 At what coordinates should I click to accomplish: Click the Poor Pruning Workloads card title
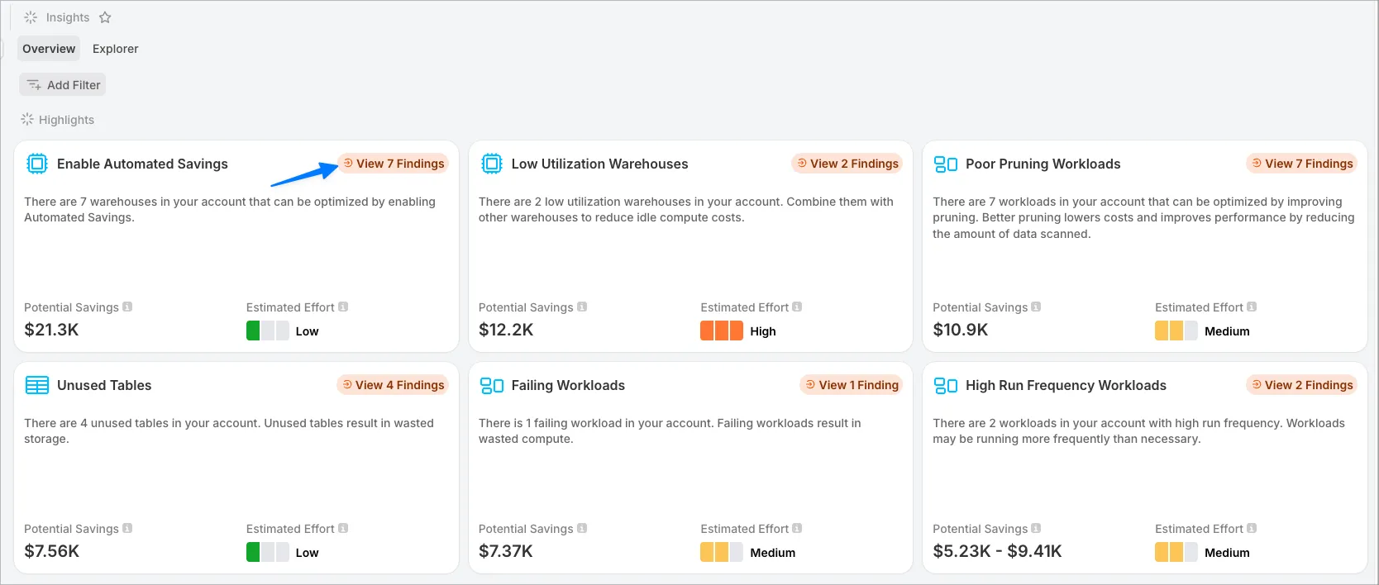(x=1043, y=164)
